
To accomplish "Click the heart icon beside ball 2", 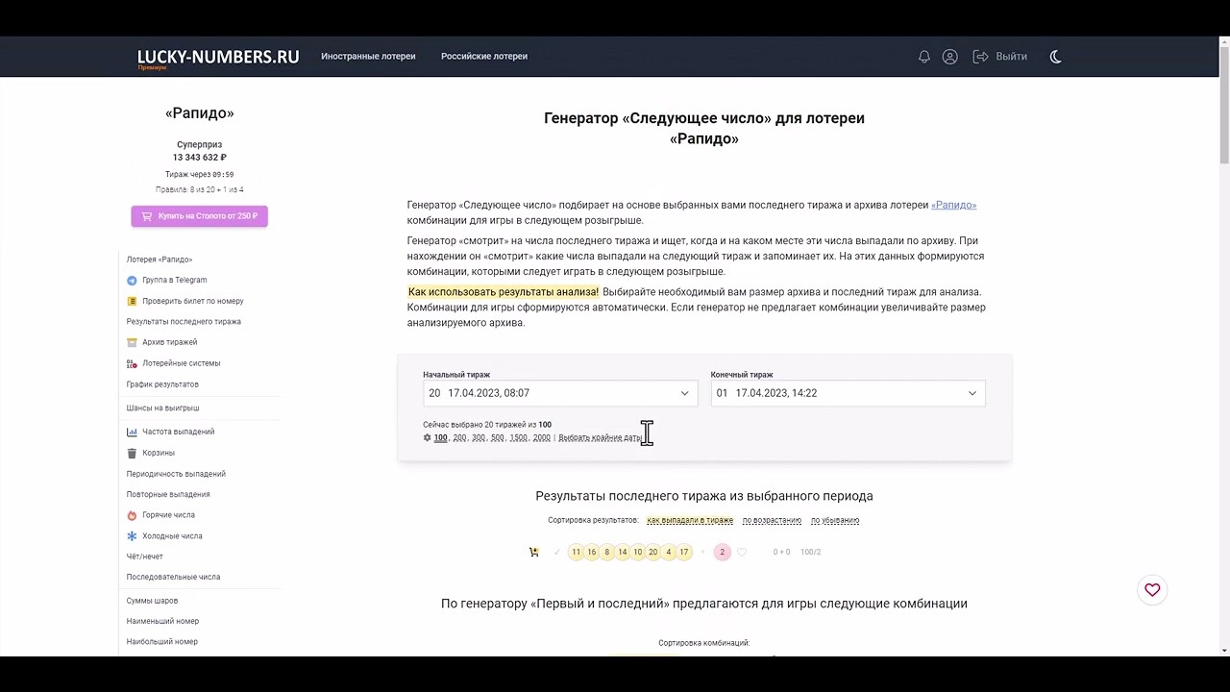I will [742, 552].
